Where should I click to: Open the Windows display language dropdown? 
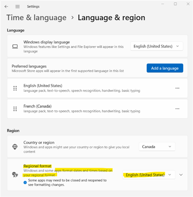(157, 46)
